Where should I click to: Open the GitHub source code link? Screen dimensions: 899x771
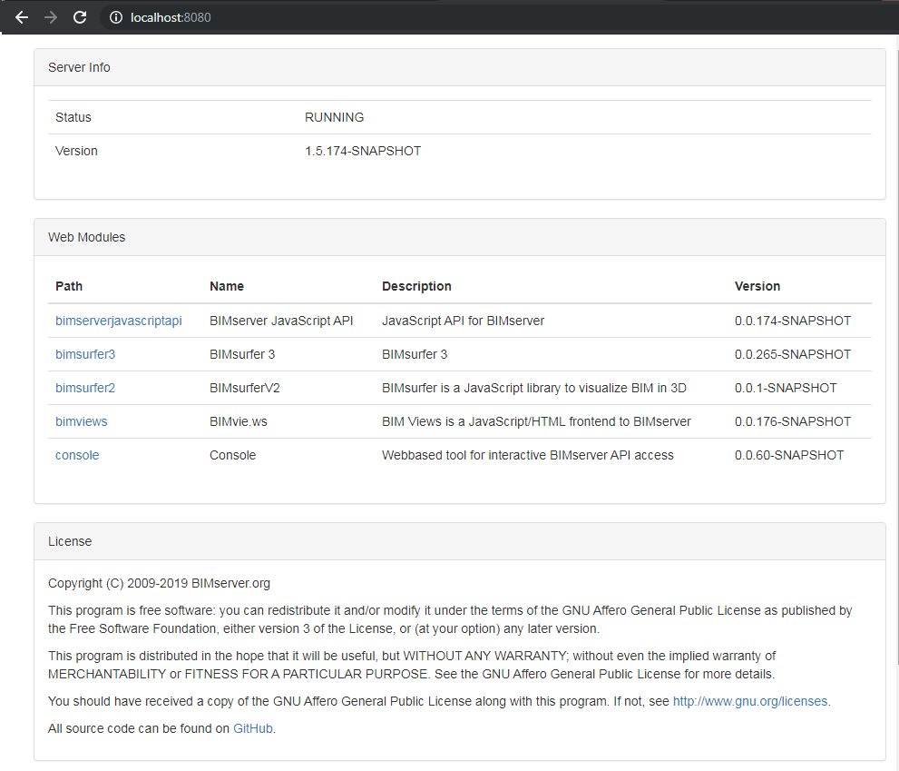click(x=252, y=728)
